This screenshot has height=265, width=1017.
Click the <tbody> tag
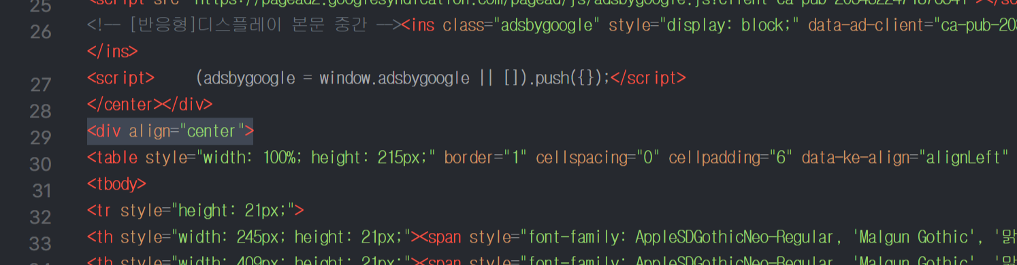116,183
